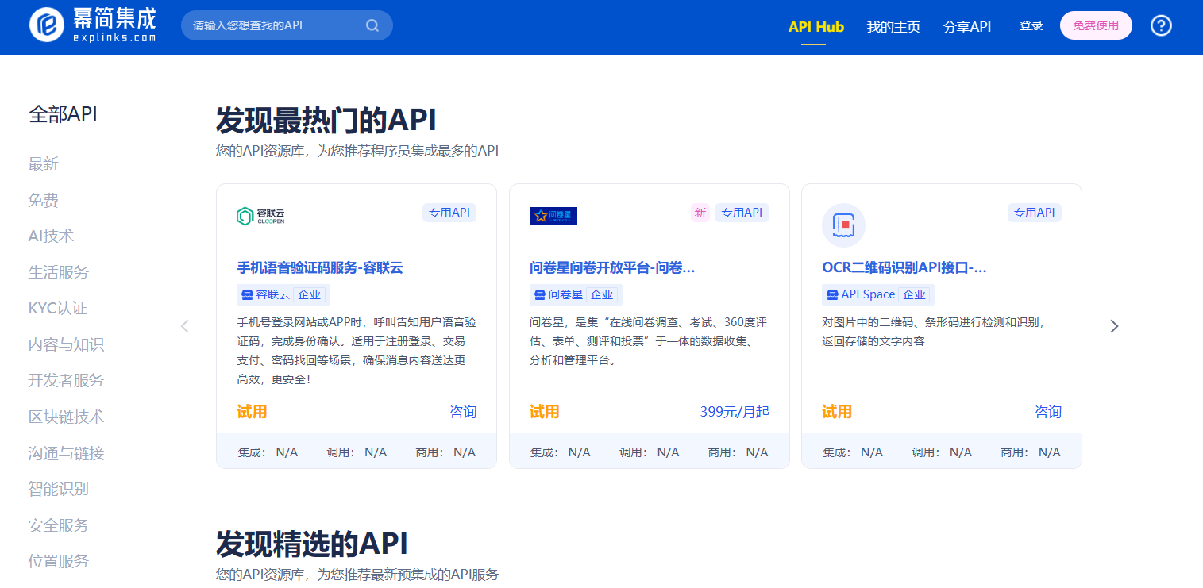The height and width of the screenshot is (588, 1203).
Task: Open the help question mark icon
Action: (x=1161, y=25)
